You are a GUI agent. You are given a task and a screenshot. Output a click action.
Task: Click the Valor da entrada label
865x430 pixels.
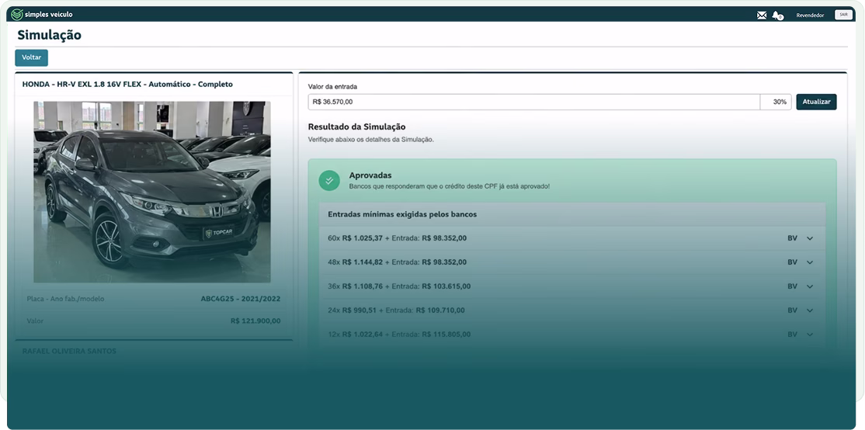[332, 87]
